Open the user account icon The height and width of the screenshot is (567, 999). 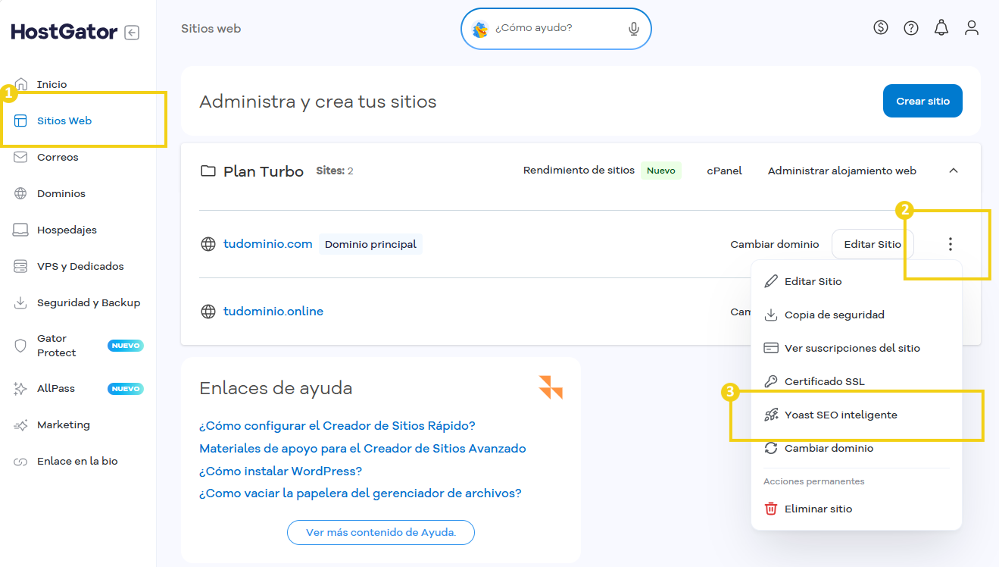972,28
